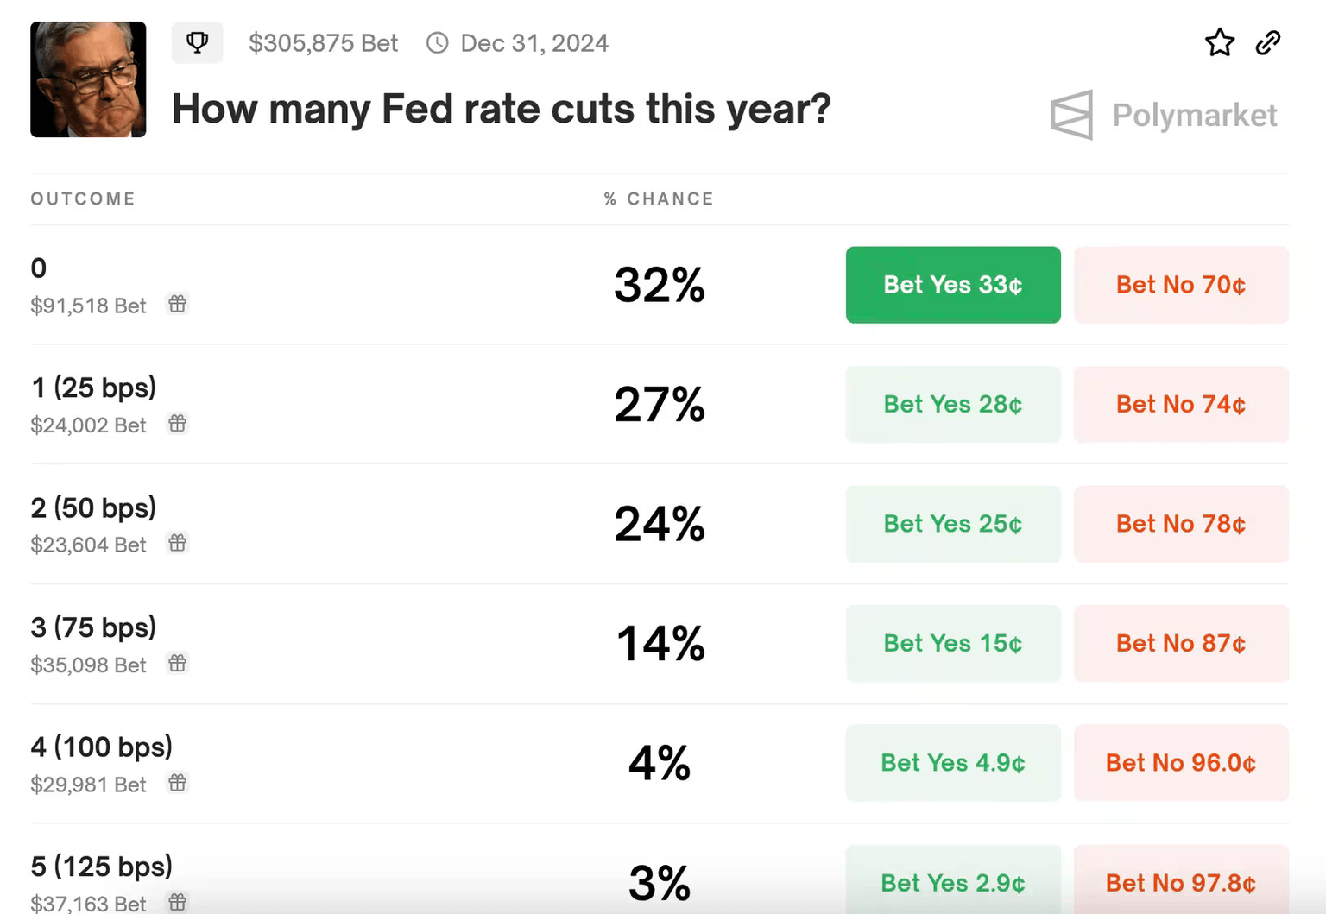Image resolution: width=1326 pixels, height=914 pixels.
Task: Select Bet No 74¢ for one cut
Action: tap(1181, 405)
